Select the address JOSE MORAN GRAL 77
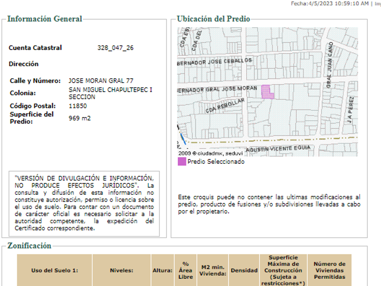The image size is (381, 286). (x=101, y=81)
